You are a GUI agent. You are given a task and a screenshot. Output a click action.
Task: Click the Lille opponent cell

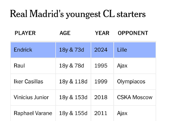[135, 50]
